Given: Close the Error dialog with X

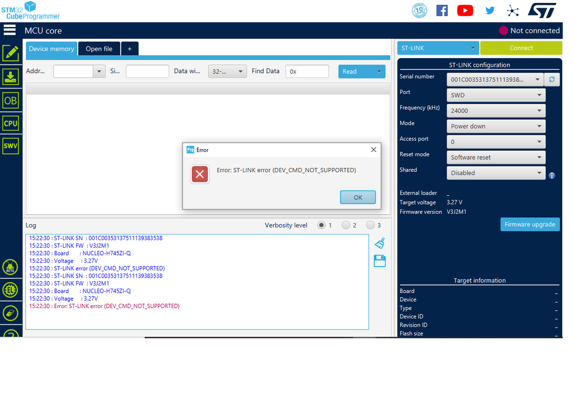Looking at the screenshot, I should pos(374,150).
